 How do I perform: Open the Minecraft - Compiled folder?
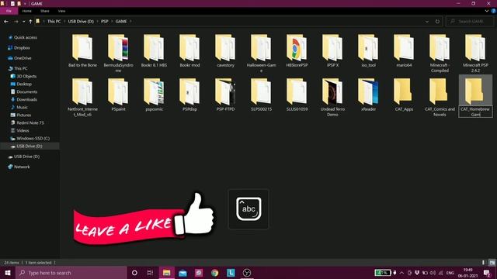440,53
